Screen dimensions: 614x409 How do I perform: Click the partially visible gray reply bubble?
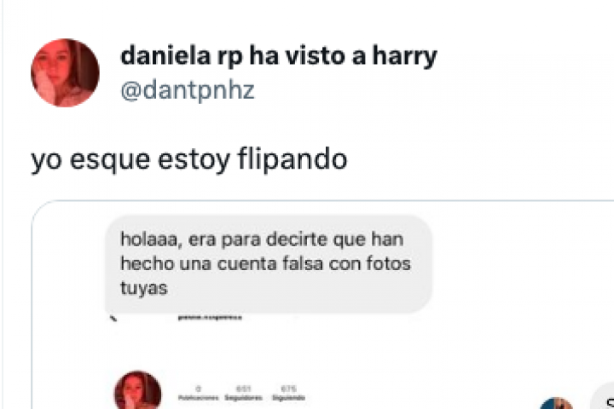[x=602, y=396]
